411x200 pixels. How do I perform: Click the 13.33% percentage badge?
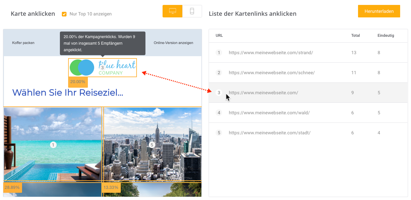(111, 188)
